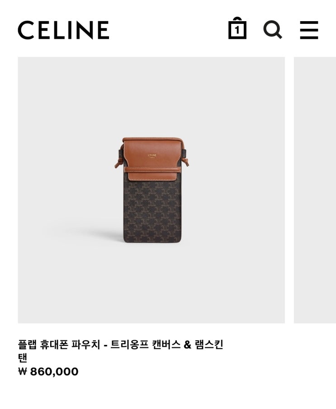Show the next product image on the right
336x409 pixels.
(315, 190)
